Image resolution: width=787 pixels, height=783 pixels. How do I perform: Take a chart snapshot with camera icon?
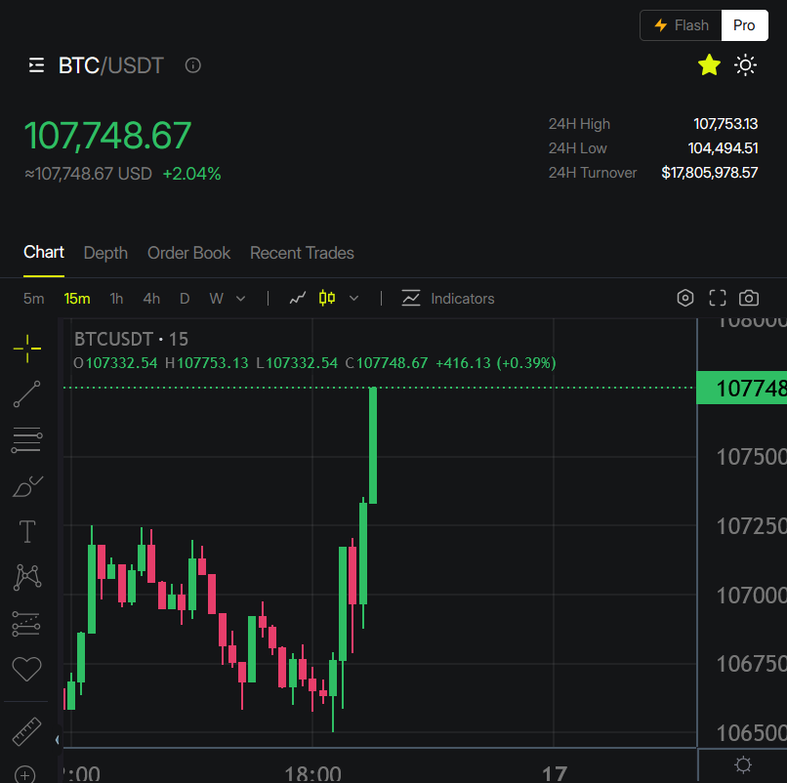[x=749, y=298]
